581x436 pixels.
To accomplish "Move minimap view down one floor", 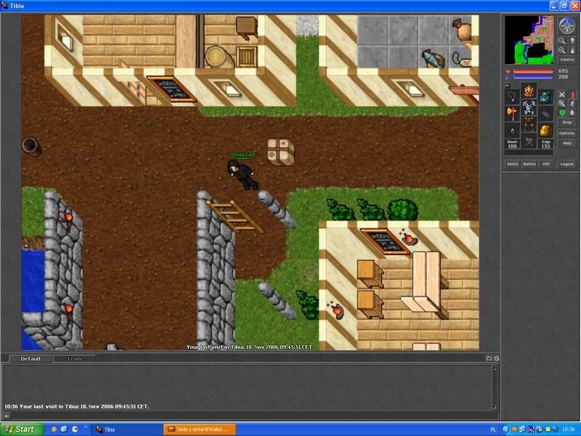I will 572,51.
